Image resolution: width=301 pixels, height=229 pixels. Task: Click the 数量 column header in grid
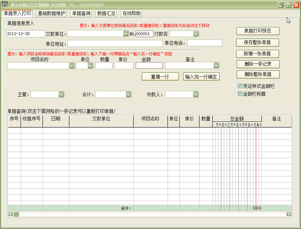[206, 121]
